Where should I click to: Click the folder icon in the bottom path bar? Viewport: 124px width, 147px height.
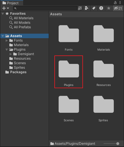(52, 144)
